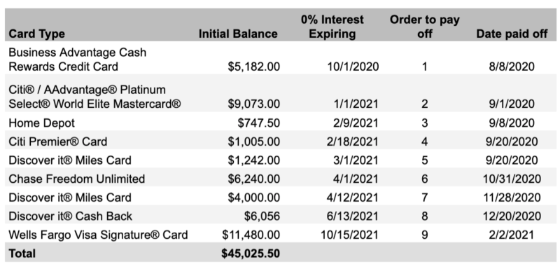
Task: Select the Citi Premier Card cell
Action: point(58,142)
